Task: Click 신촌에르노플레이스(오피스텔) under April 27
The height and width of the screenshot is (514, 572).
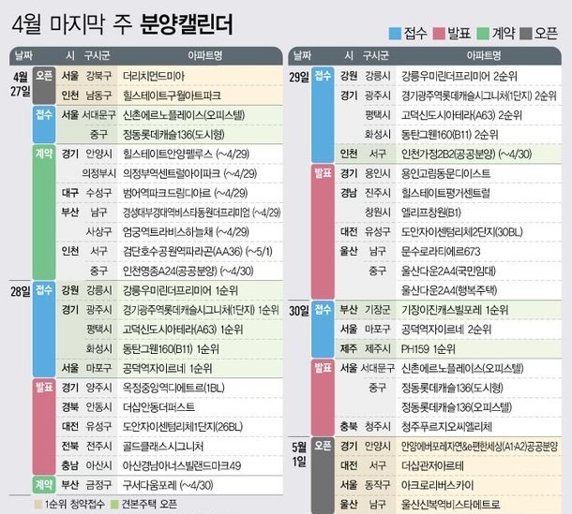Action: (184, 115)
